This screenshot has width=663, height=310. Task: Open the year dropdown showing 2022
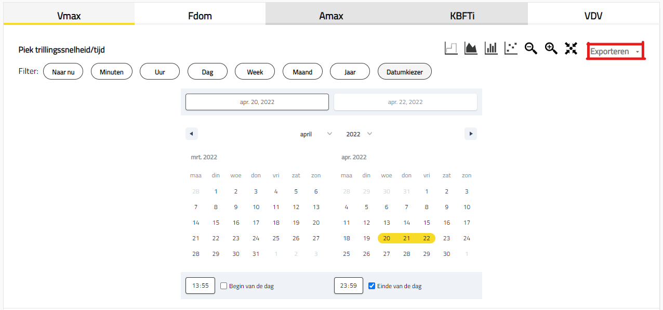(x=359, y=134)
